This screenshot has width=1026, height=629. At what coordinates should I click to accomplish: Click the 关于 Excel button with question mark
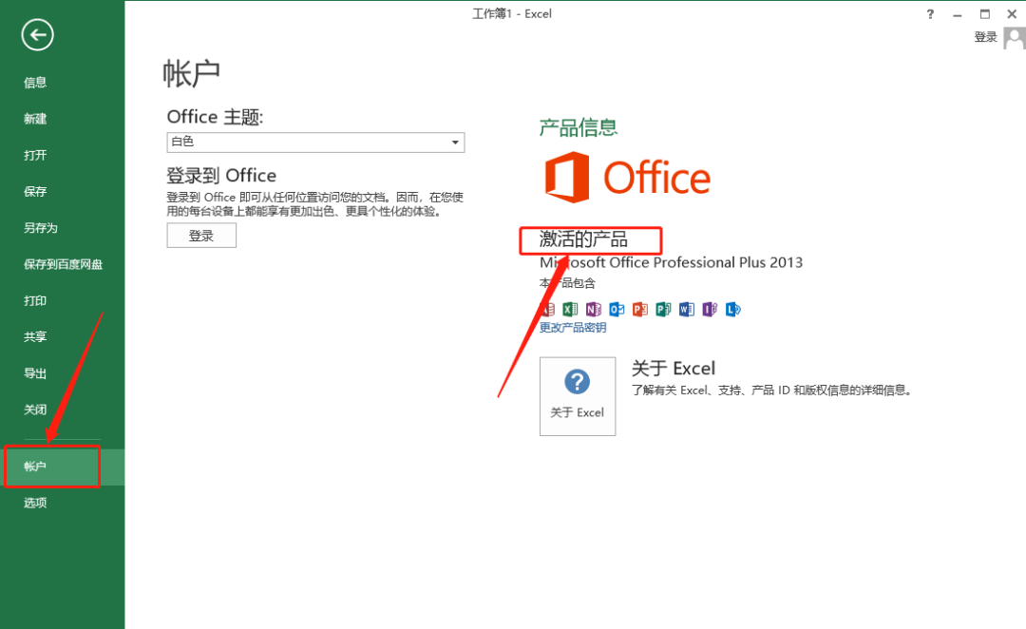578,396
